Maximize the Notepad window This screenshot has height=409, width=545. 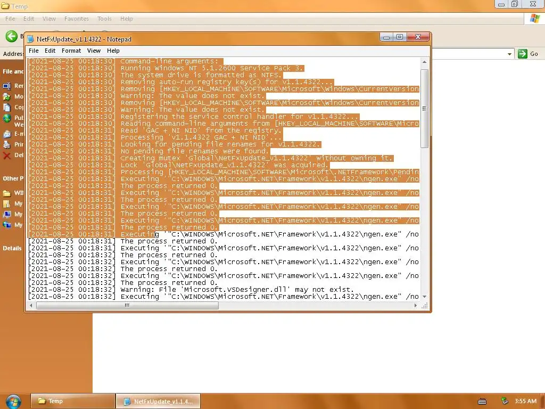399,37
